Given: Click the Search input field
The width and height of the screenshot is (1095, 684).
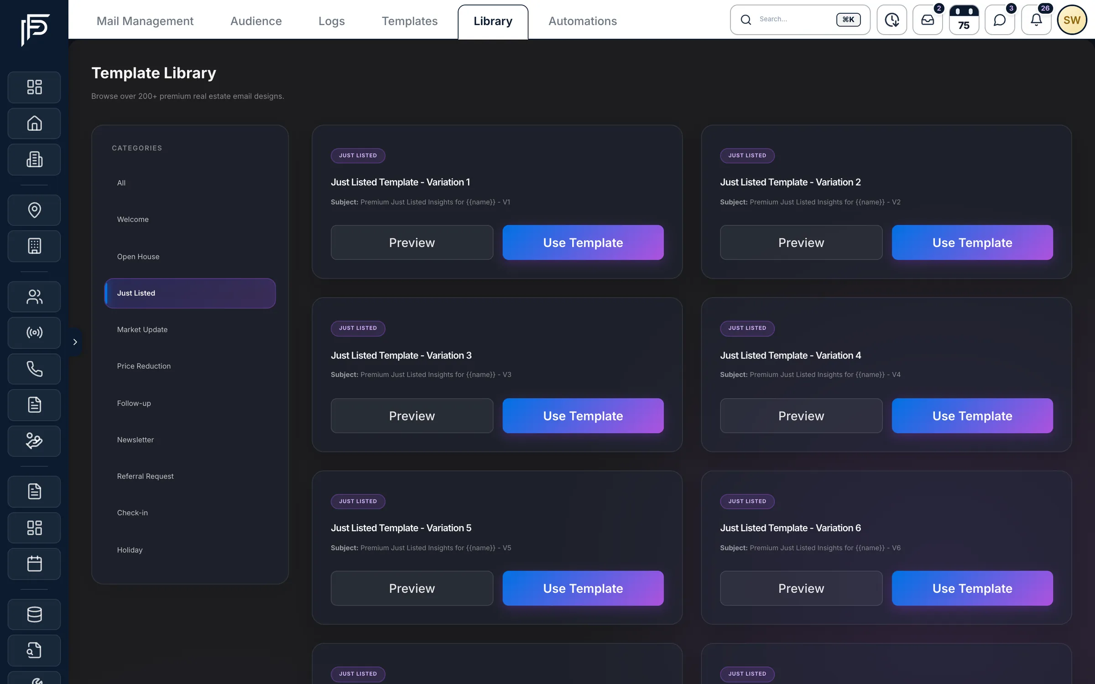Looking at the screenshot, I should tap(800, 20).
